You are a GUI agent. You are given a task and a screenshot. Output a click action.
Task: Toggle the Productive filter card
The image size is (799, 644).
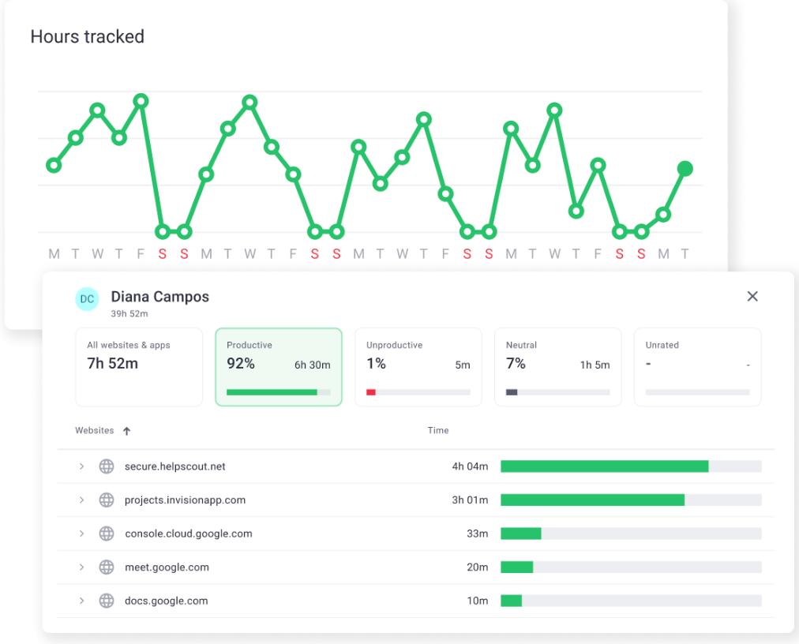pos(279,365)
